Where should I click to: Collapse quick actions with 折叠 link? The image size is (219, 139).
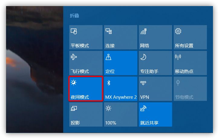coord(74,15)
